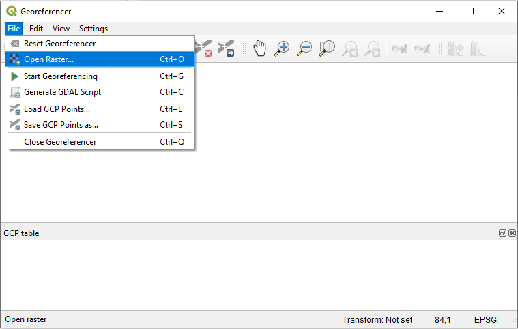Open the File menu
This screenshot has width=518, height=329.
click(14, 29)
